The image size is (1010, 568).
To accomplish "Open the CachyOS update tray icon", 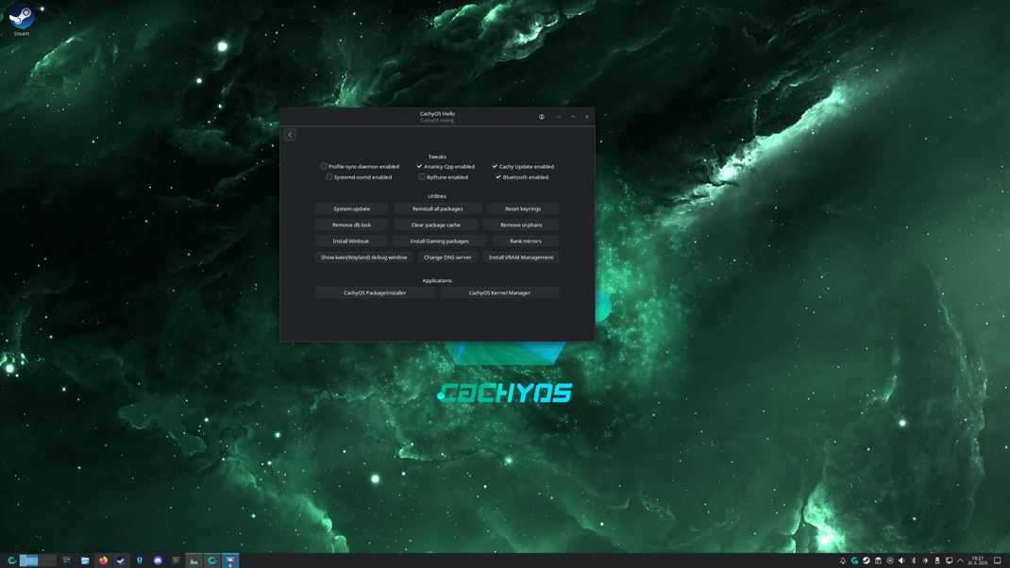I will click(855, 560).
